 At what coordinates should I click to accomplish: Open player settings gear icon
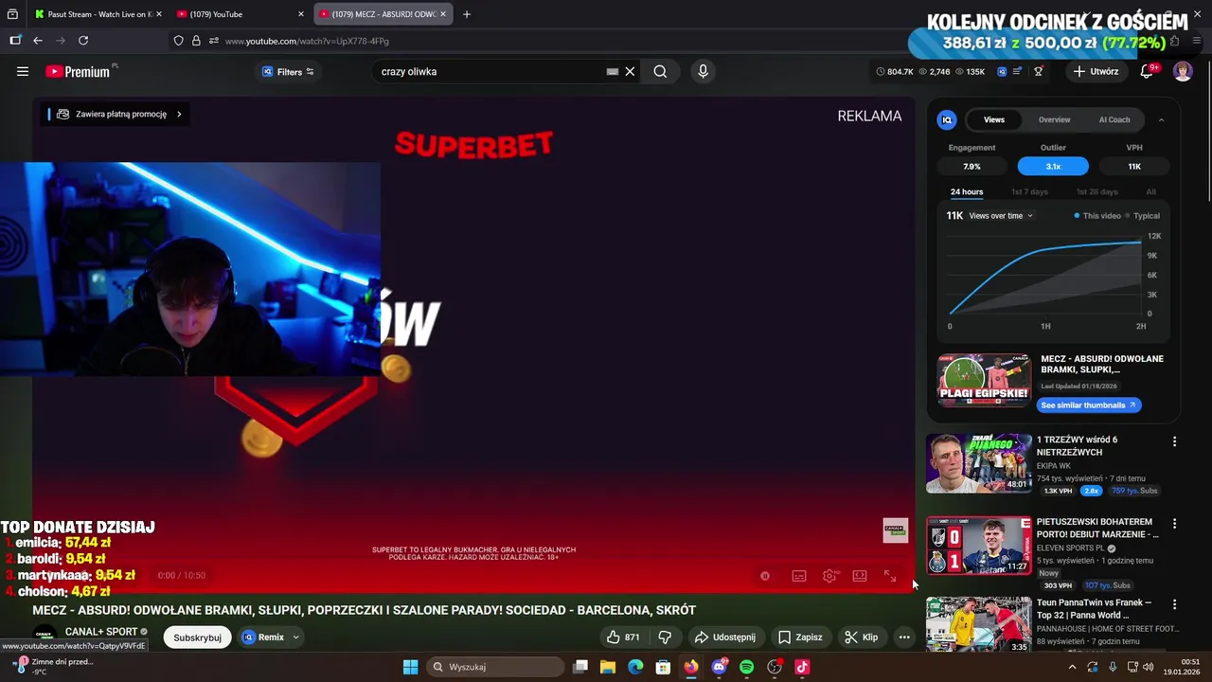tap(829, 576)
